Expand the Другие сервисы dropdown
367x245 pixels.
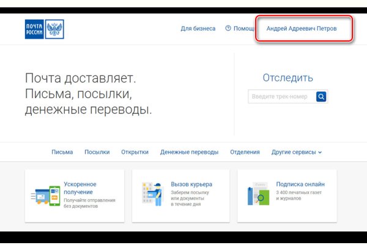point(294,152)
